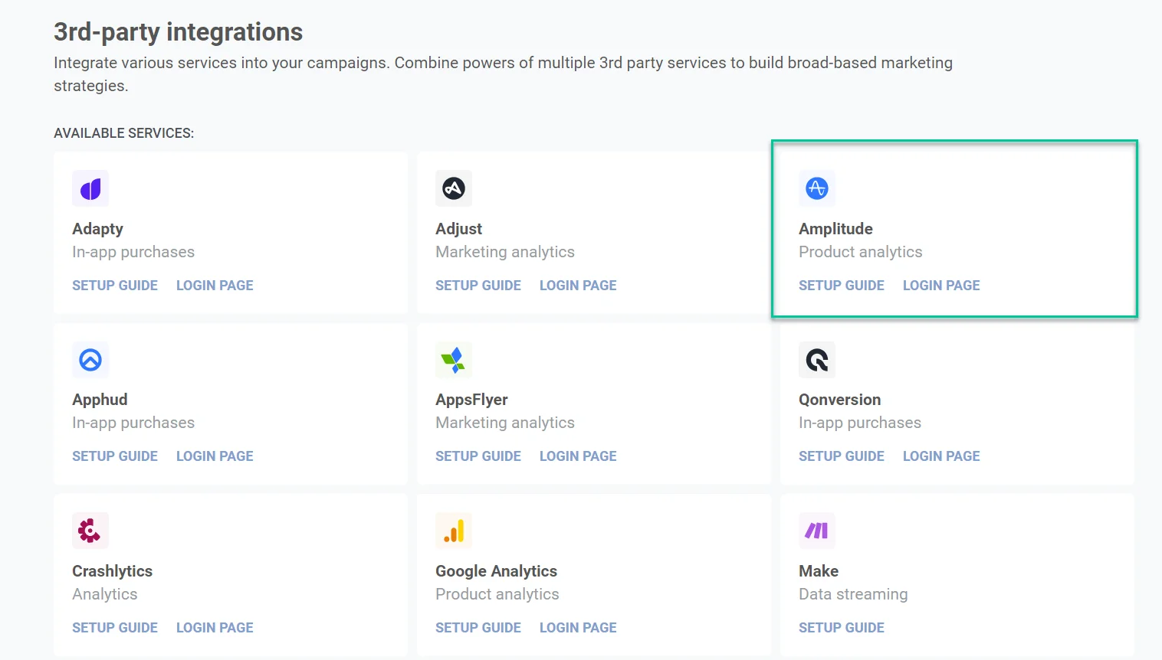This screenshot has width=1162, height=660.
Task: View Crashlytics setup guide
Action: pos(115,628)
